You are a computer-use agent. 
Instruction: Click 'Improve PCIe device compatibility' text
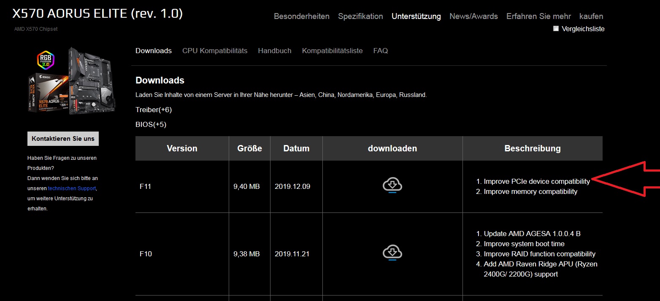click(x=537, y=181)
